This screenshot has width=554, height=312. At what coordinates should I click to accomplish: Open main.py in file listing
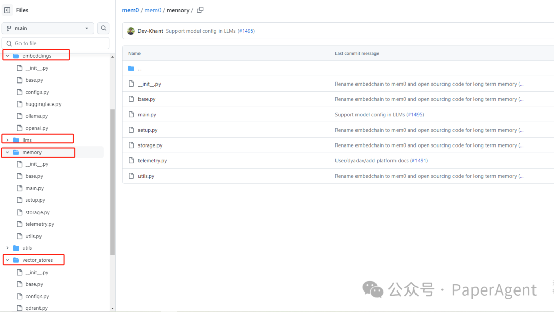coord(147,115)
